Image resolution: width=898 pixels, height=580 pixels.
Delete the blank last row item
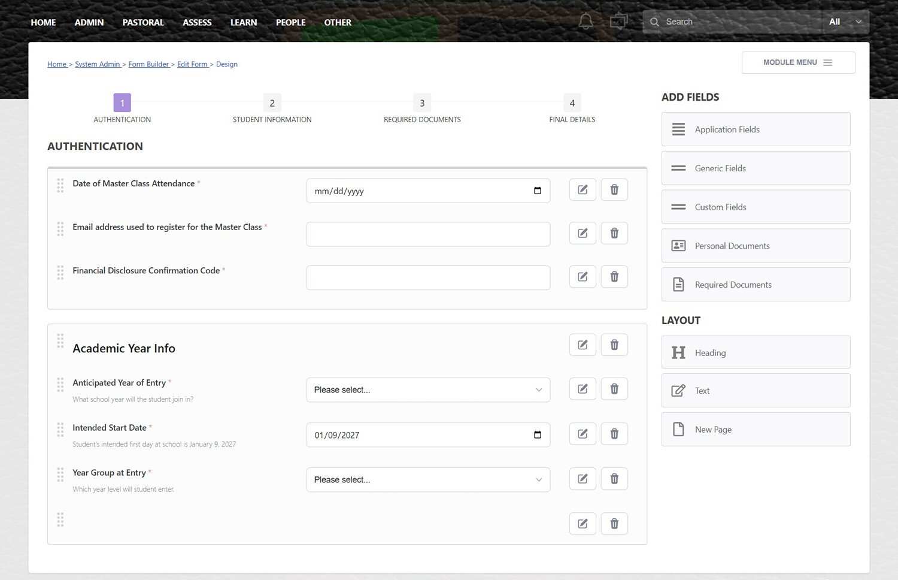point(614,524)
